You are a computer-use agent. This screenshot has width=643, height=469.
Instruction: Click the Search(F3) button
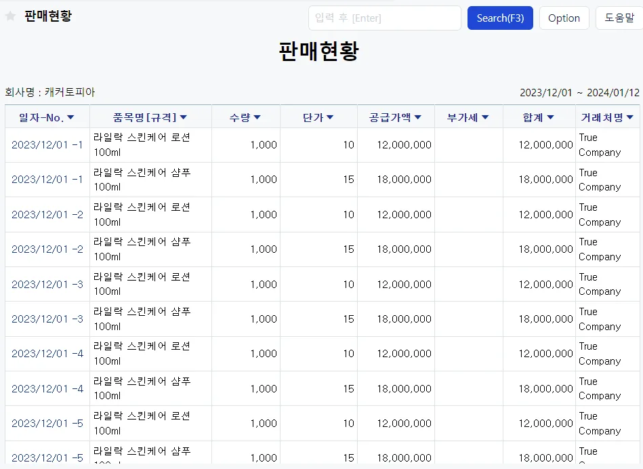click(500, 18)
